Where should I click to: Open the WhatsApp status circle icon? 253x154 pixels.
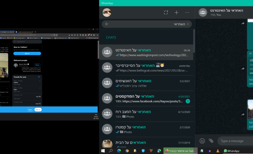pyautogui.click(x=166, y=12)
